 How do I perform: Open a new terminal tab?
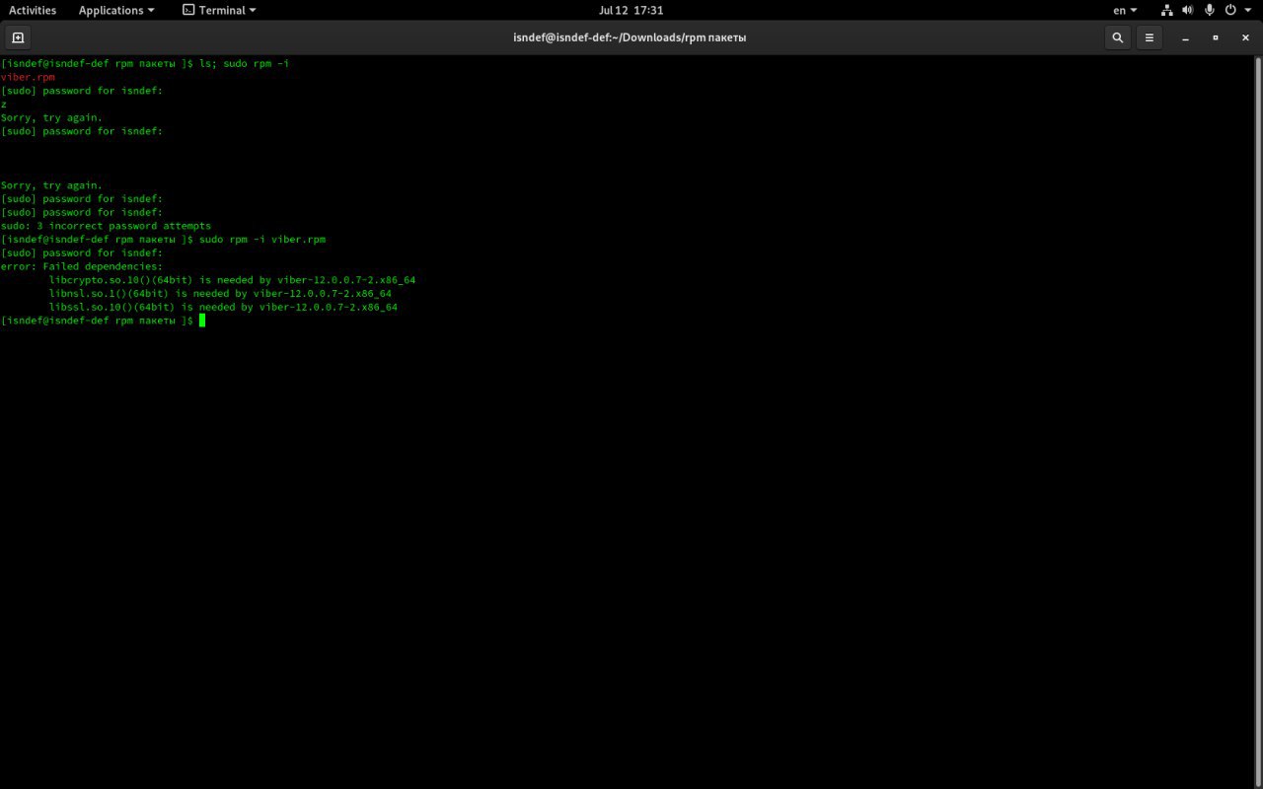point(18,37)
